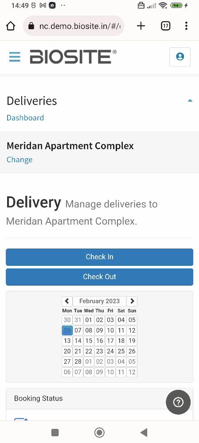This screenshot has height=443, width=199.
Task: Open the help question mark bubble
Action: tap(178, 402)
